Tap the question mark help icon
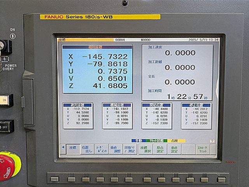249x187 pixels. [212, 141]
